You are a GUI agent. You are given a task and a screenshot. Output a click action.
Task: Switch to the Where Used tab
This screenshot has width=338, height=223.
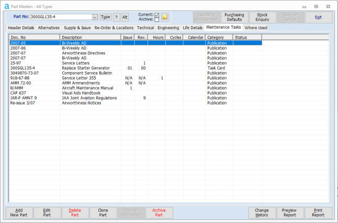click(x=256, y=27)
